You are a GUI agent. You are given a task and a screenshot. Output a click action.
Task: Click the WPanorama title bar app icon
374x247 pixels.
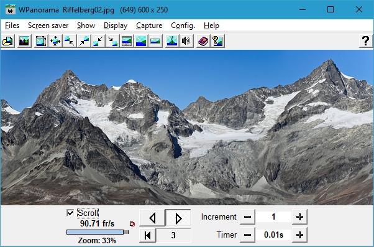point(10,9)
